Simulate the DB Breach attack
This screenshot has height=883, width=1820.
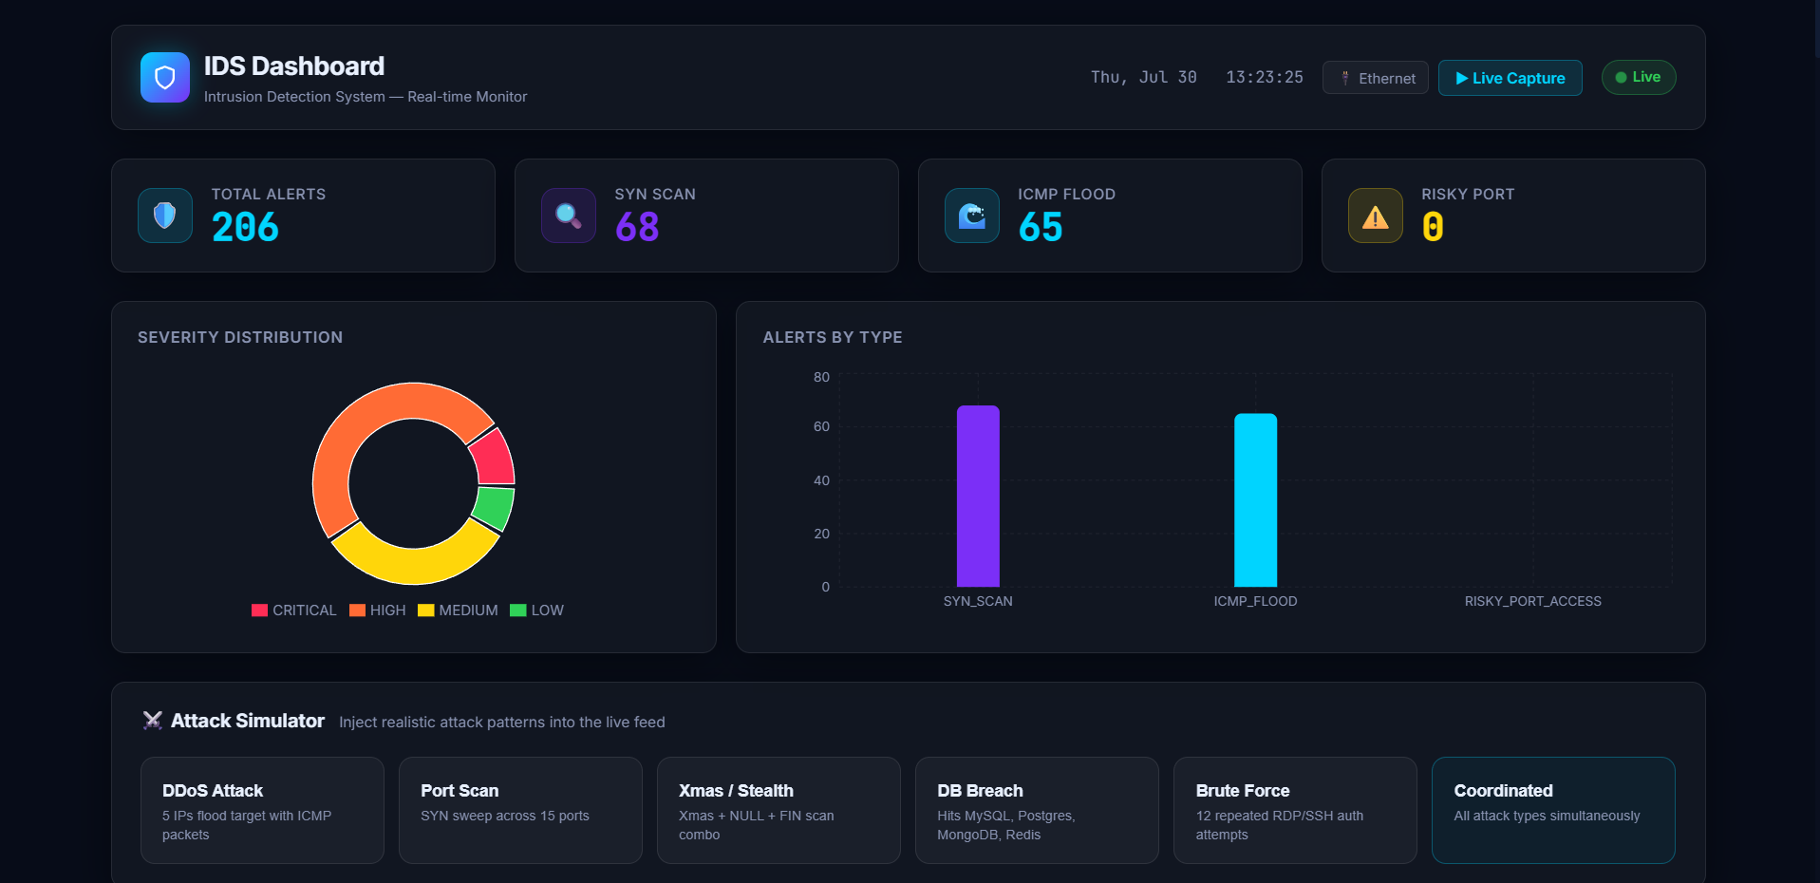1037,810
